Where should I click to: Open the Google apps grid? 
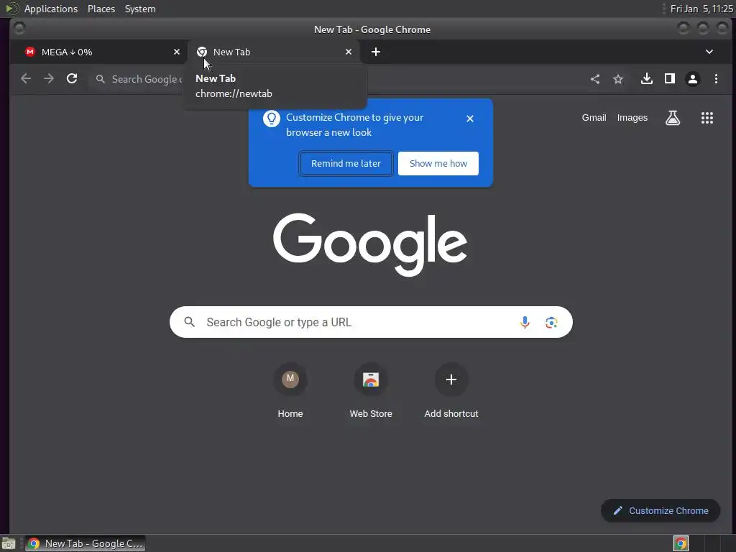point(707,118)
